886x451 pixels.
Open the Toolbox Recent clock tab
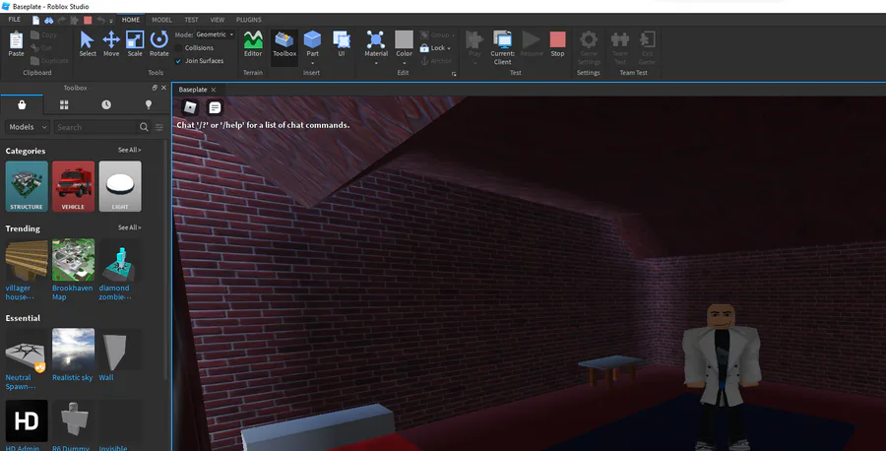[106, 104]
